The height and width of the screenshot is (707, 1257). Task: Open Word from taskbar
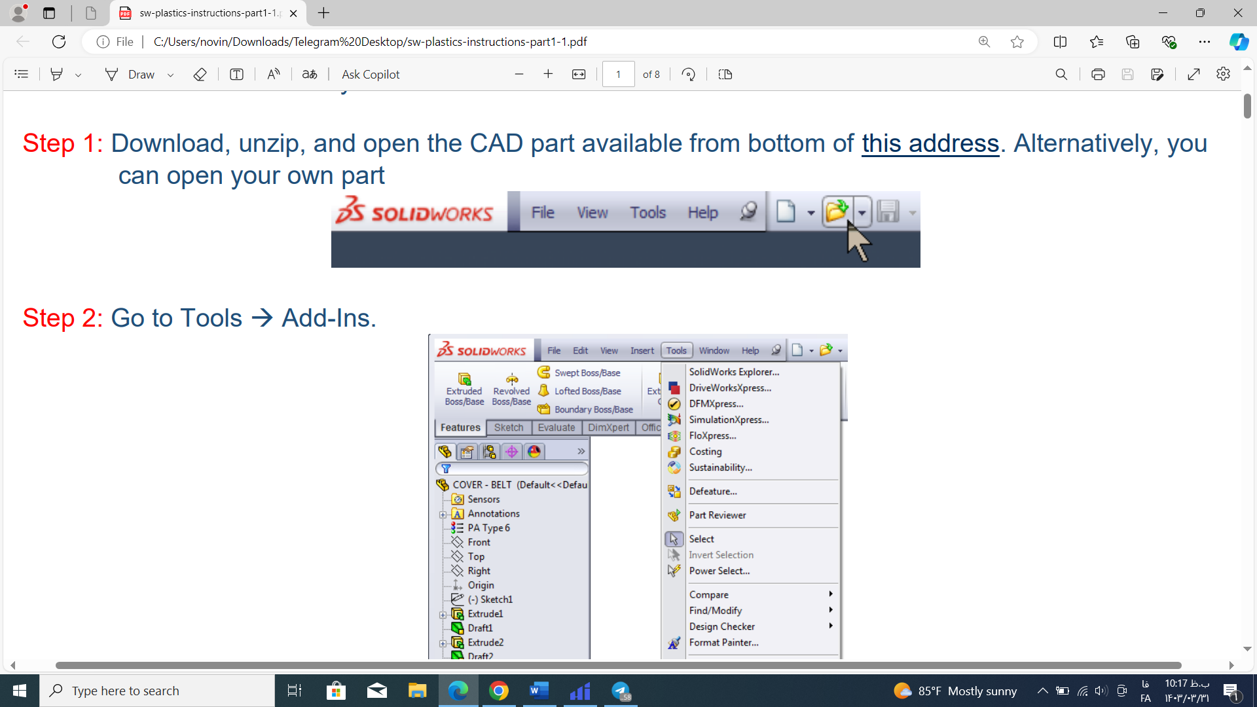tap(539, 691)
